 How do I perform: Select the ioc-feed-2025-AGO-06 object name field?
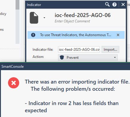point(82,15)
